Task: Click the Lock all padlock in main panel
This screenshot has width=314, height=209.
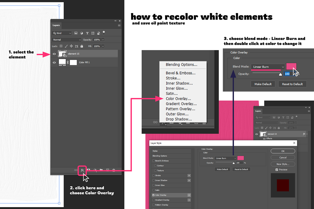Action: [x=82, y=46]
